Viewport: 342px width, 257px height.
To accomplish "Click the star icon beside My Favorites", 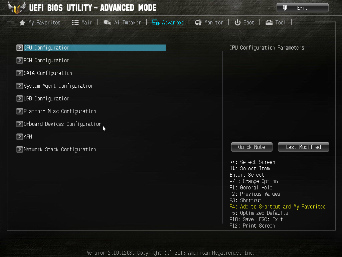I will pos(22,23).
